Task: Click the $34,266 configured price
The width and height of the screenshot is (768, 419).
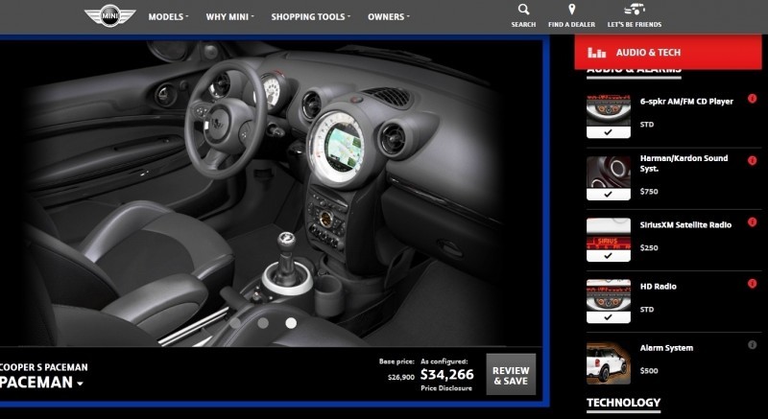Action: tap(447, 375)
